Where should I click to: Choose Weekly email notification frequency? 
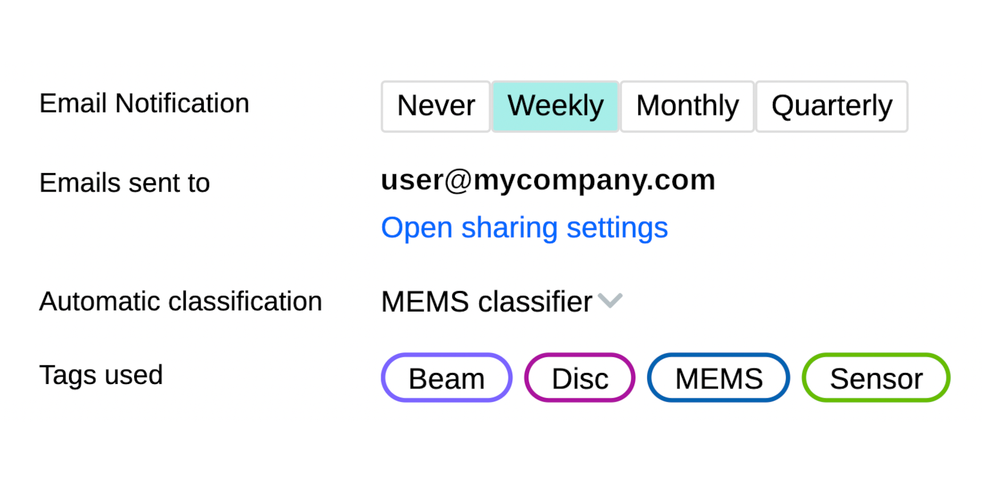click(x=555, y=106)
